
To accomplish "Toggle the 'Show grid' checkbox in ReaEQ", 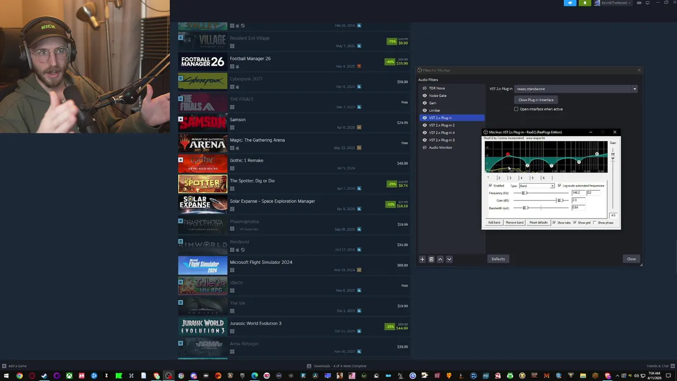I will pos(575,223).
